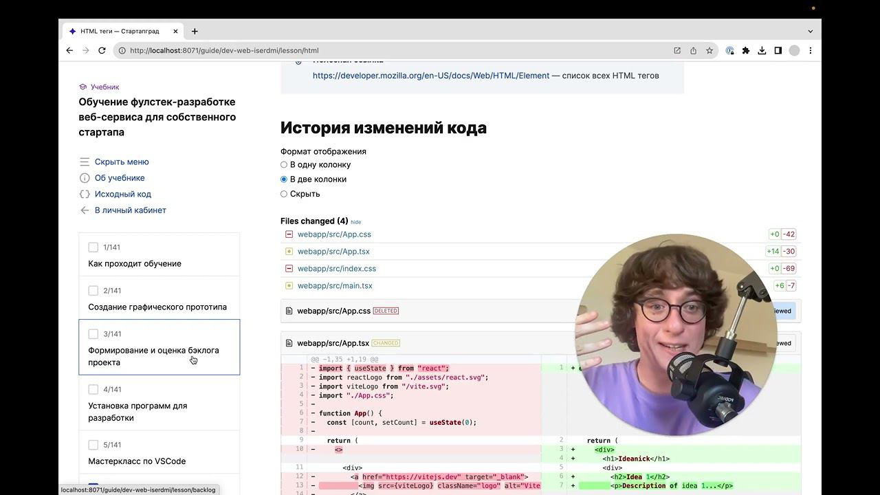Open lesson Установка программ для разработки
Screen dimensions: 880x495
coord(137,412)
